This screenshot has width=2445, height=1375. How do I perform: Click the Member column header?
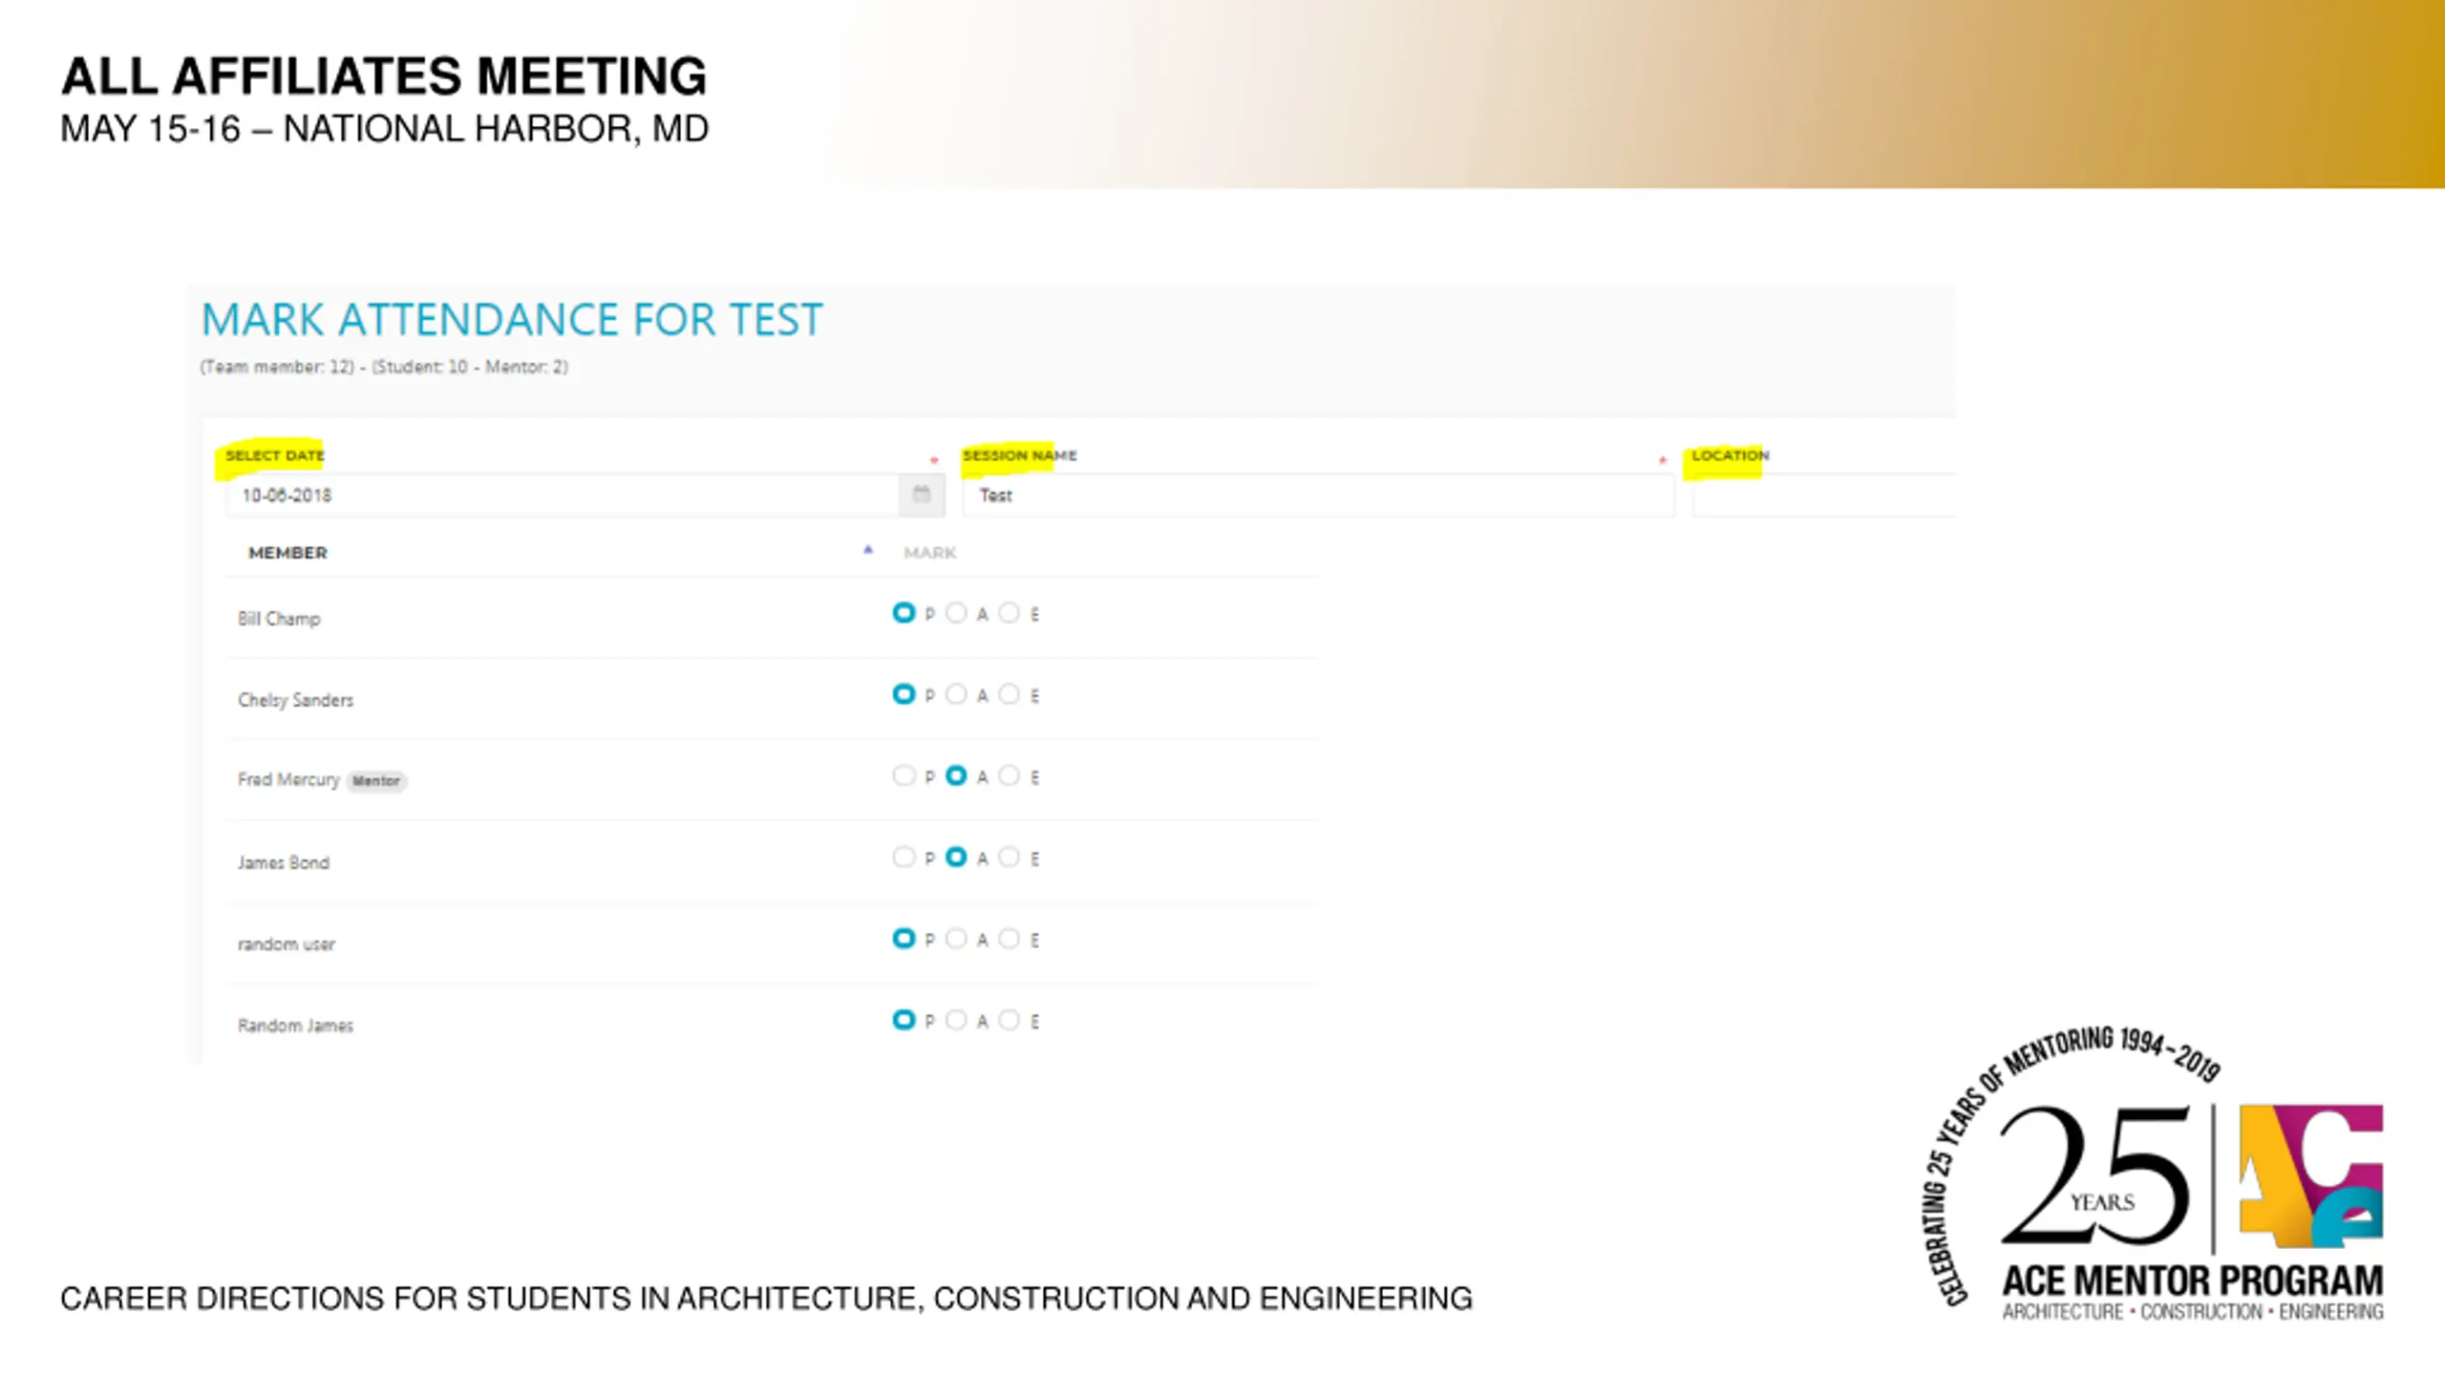[x=287, y=553]
